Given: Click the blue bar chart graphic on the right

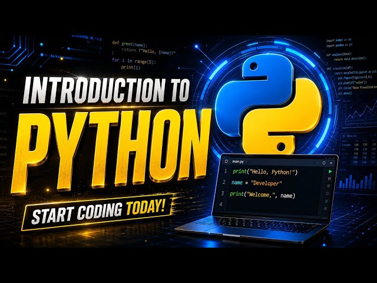Looking at the screenshot, I should [357, 181].
